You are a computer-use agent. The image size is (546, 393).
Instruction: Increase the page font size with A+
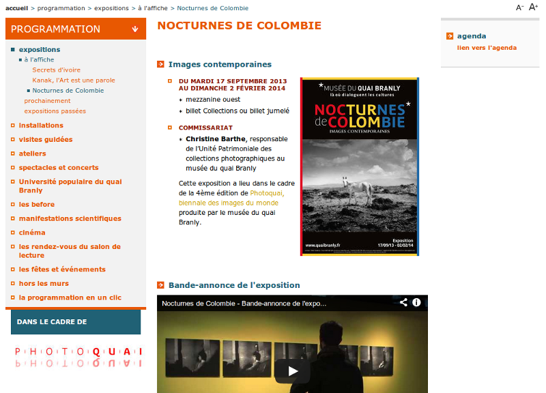coord(534,7)
